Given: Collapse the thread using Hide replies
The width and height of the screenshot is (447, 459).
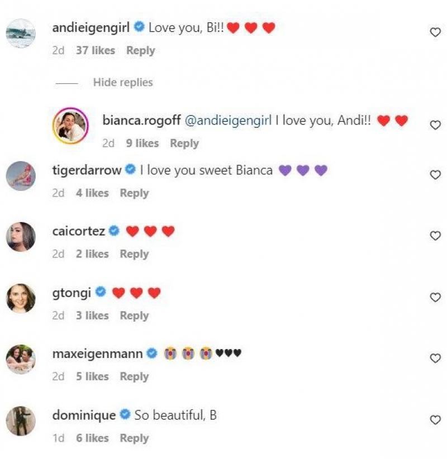Looking at the screenshot, I should pos(122,83).
